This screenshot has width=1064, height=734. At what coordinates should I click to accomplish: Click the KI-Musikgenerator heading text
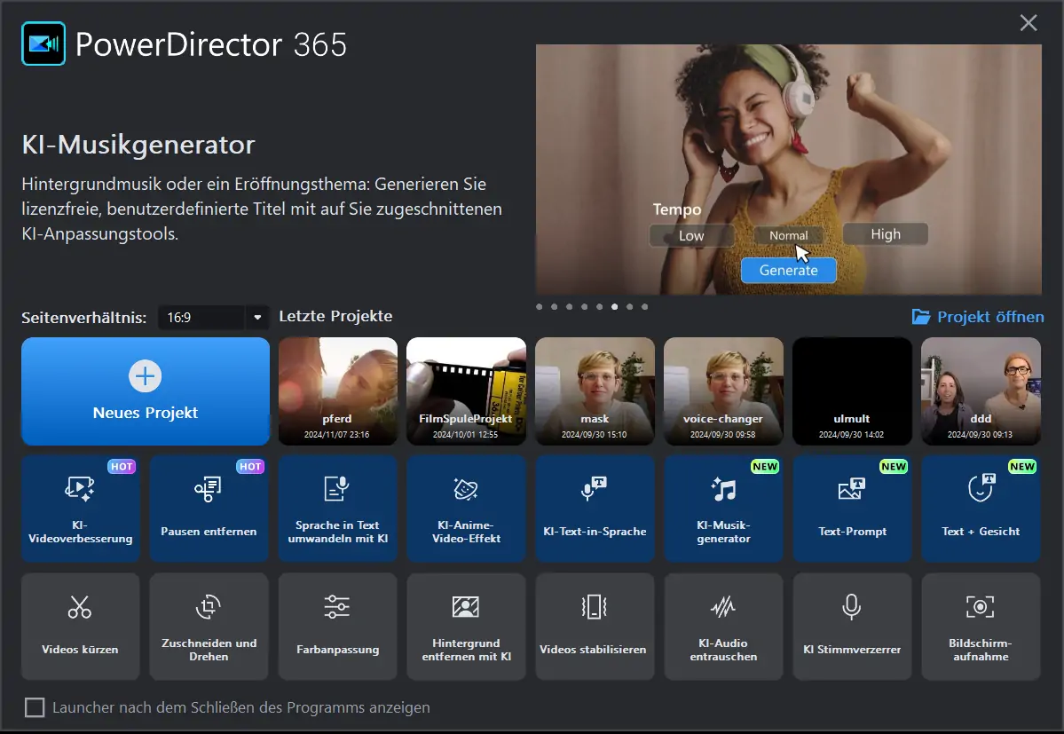(x=138, y=145)
